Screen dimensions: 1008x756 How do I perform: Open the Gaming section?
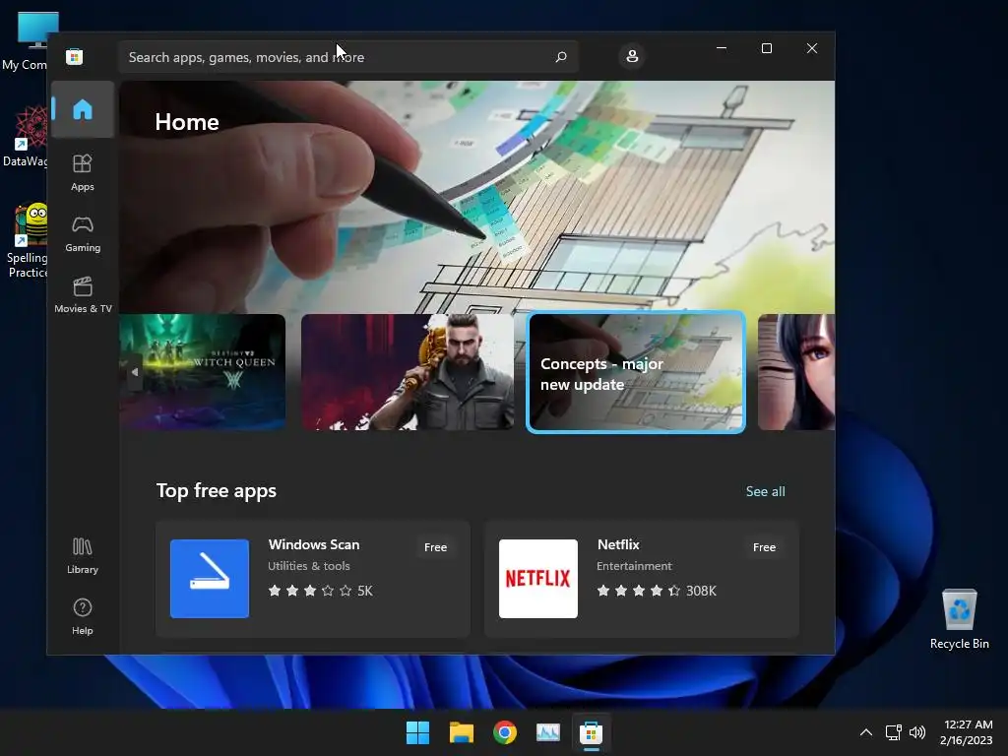pyautogui.click(x=83, y=234)
